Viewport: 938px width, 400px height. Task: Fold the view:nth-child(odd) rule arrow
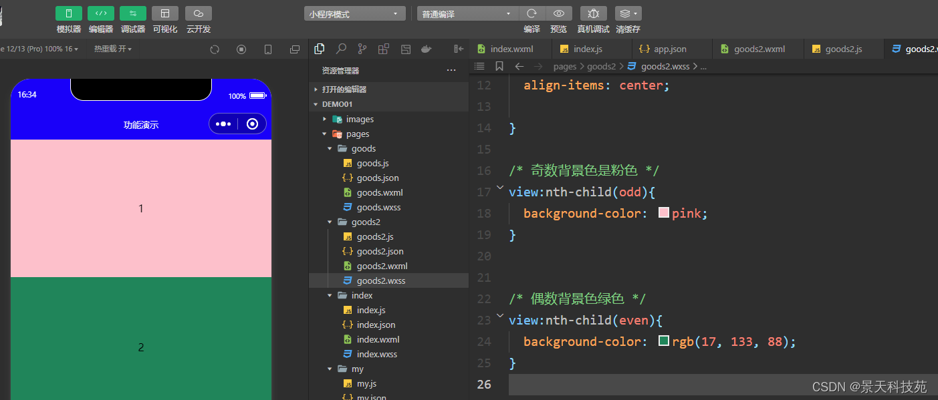[x=500, y=188]
